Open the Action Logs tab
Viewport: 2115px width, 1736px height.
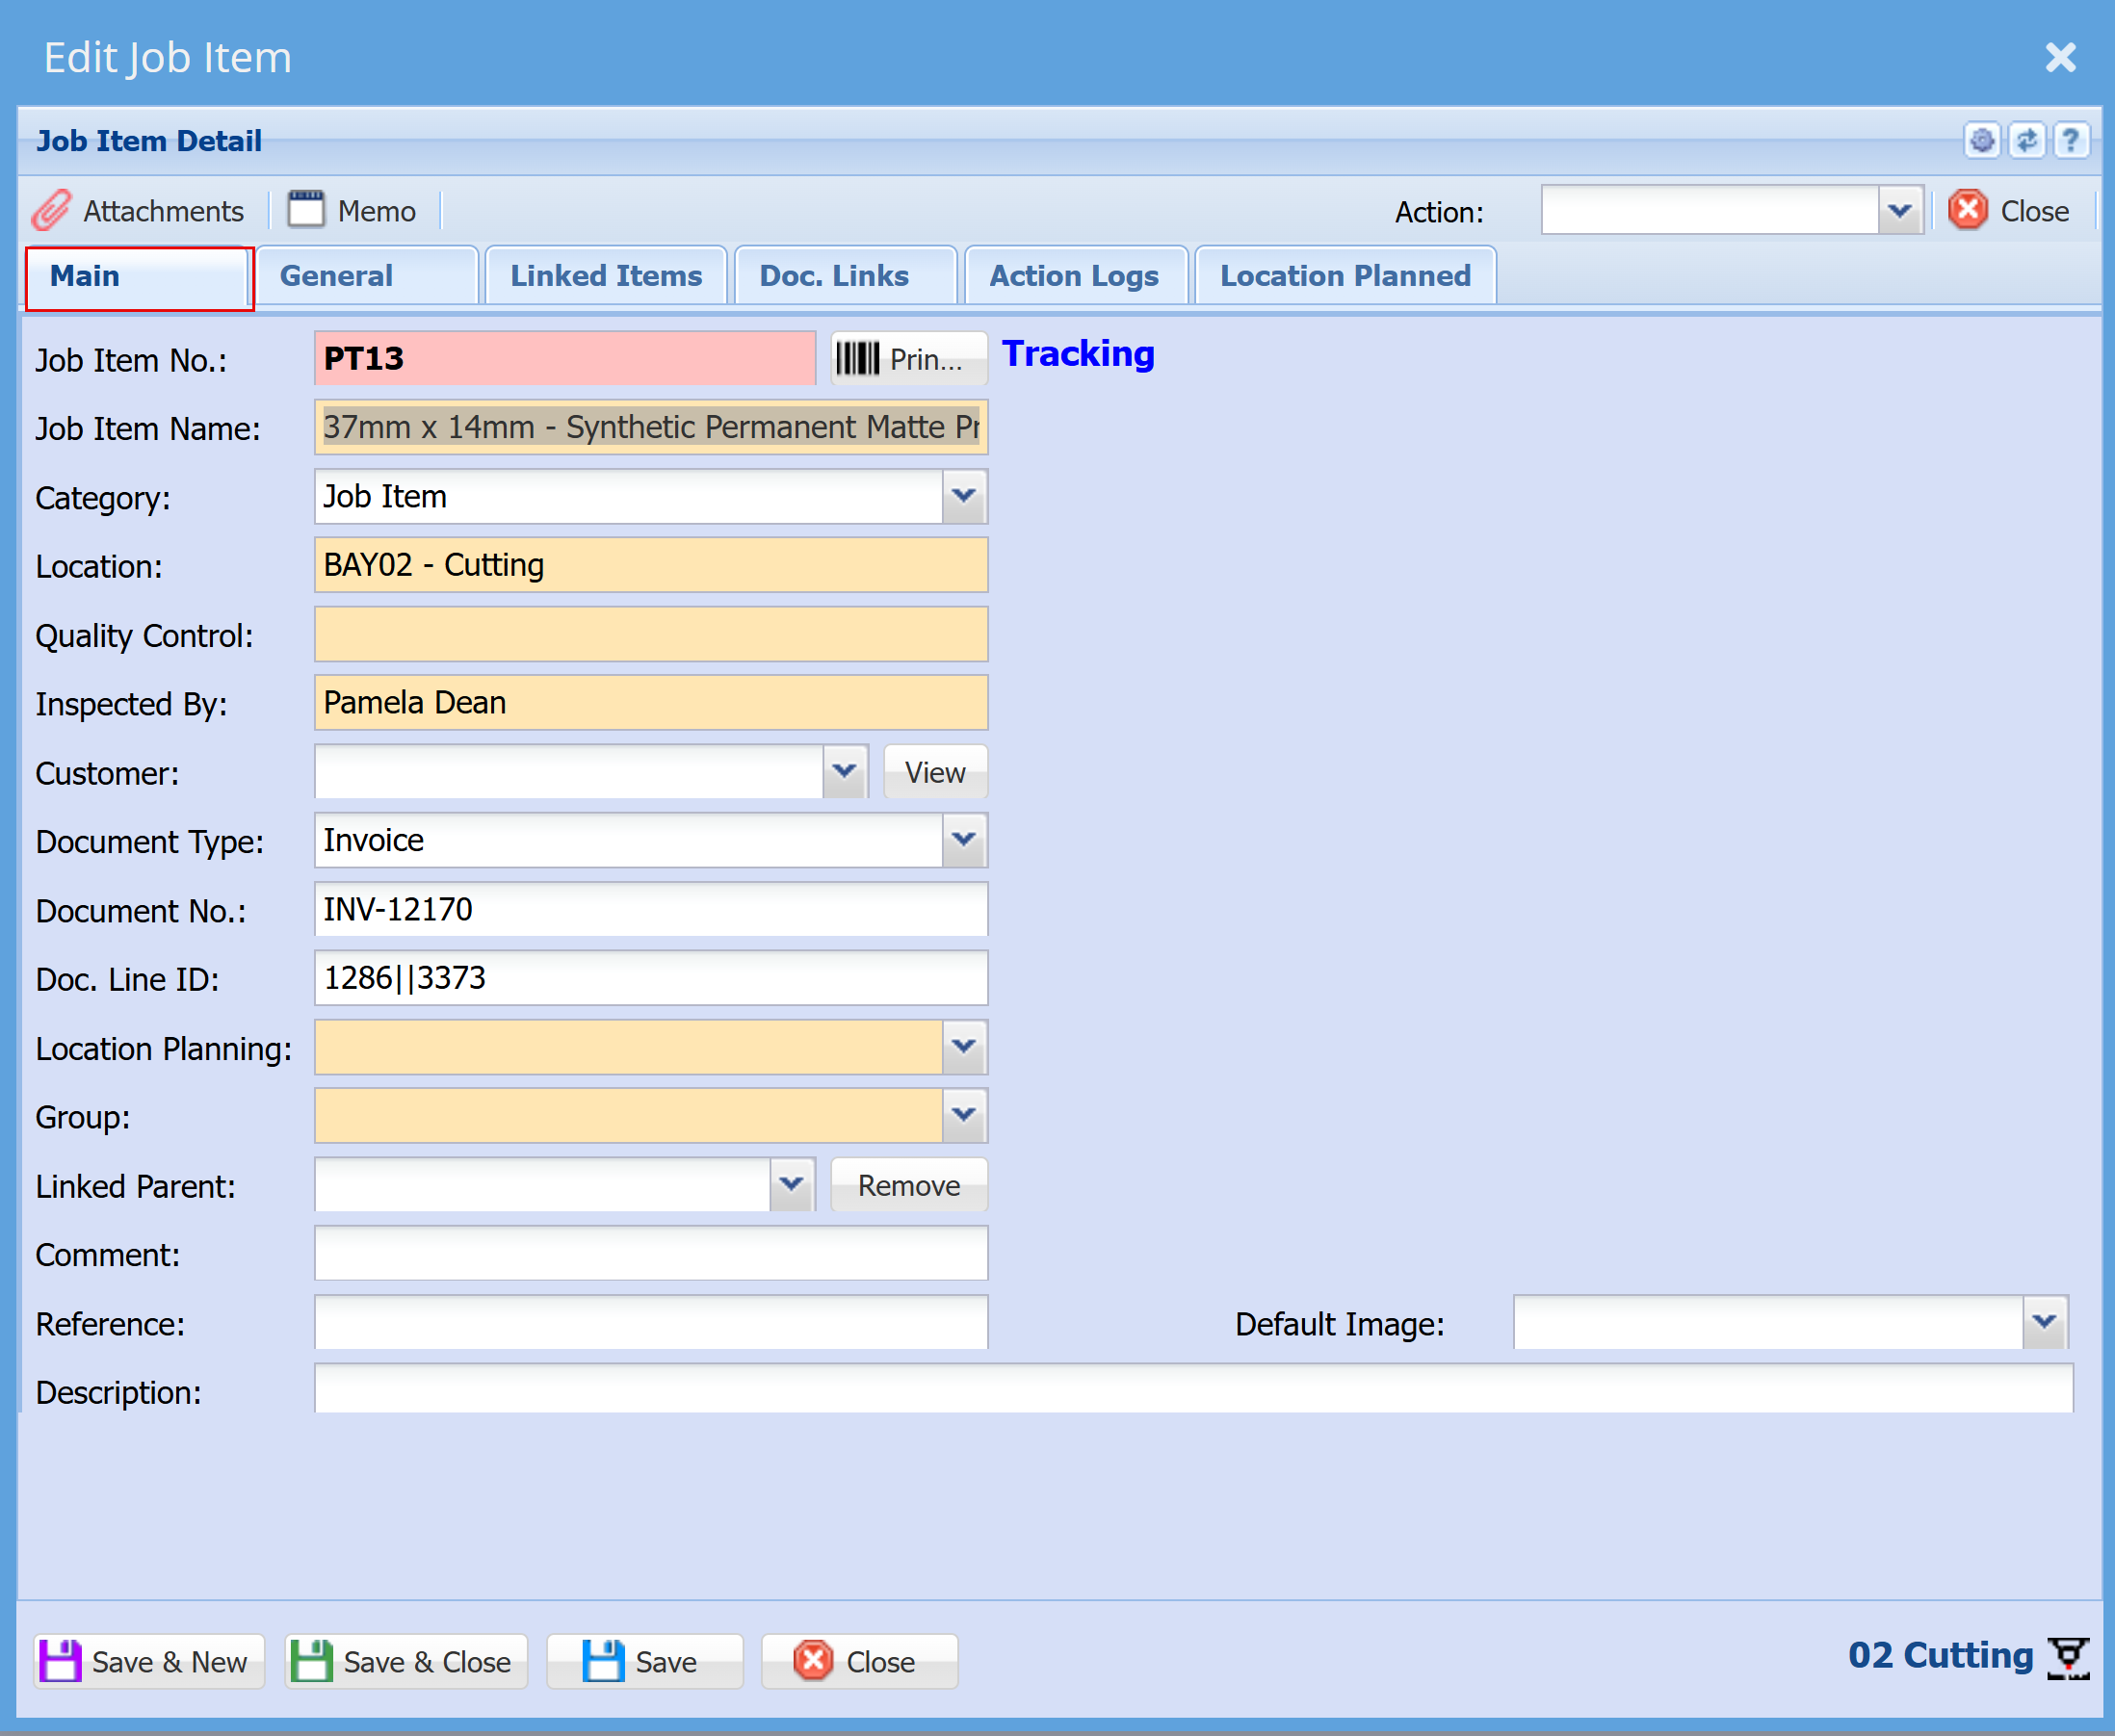tap(1075, 276)
